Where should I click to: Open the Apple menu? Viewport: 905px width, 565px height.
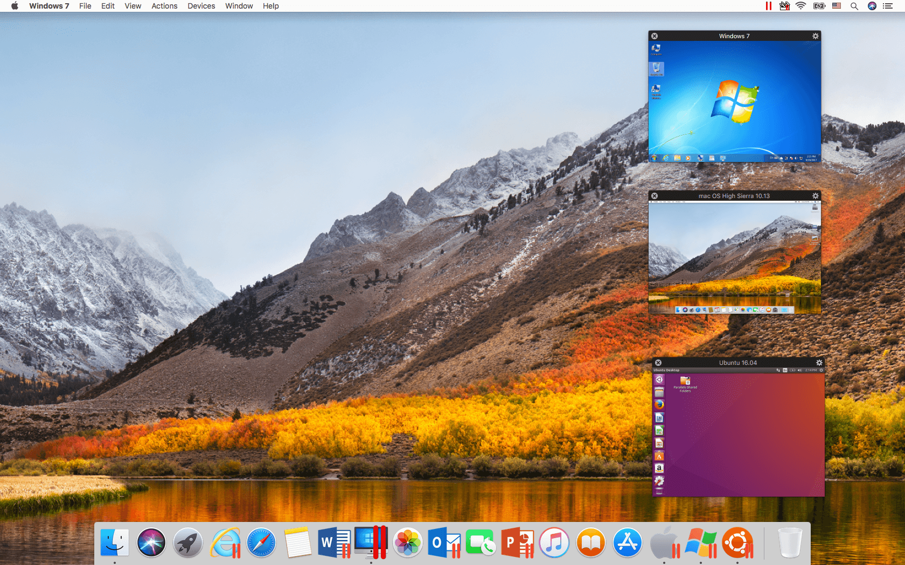click(x=15, y=6)
